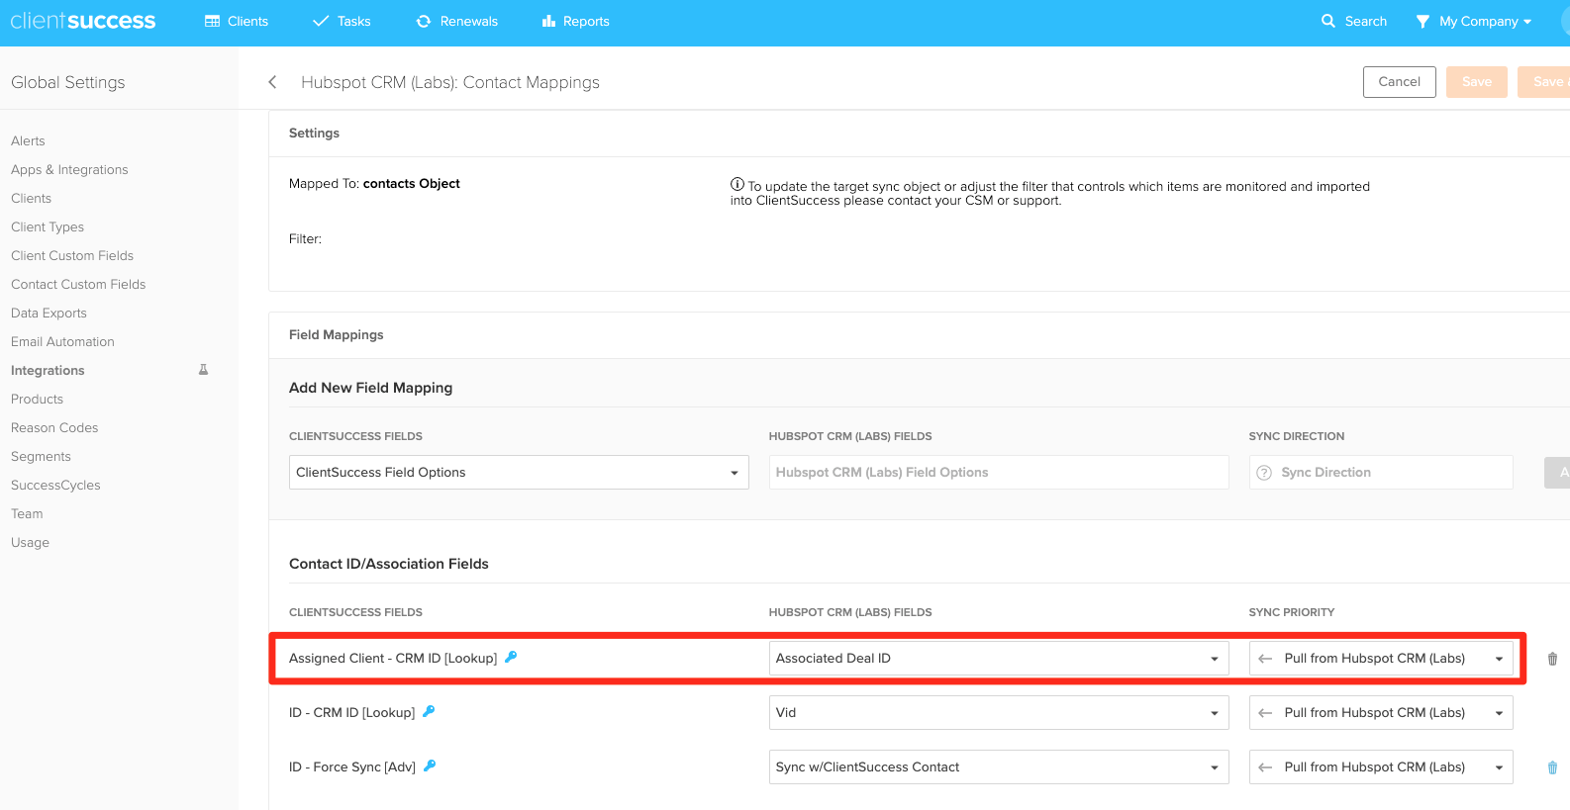The image size is (1570, 810).
Task: Open Team in sidebar
Action: tap(27, 513)
